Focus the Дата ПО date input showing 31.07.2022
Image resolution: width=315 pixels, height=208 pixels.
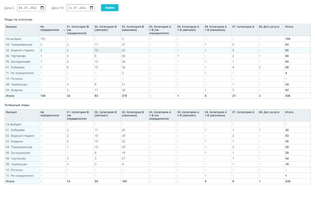[77, 8]
